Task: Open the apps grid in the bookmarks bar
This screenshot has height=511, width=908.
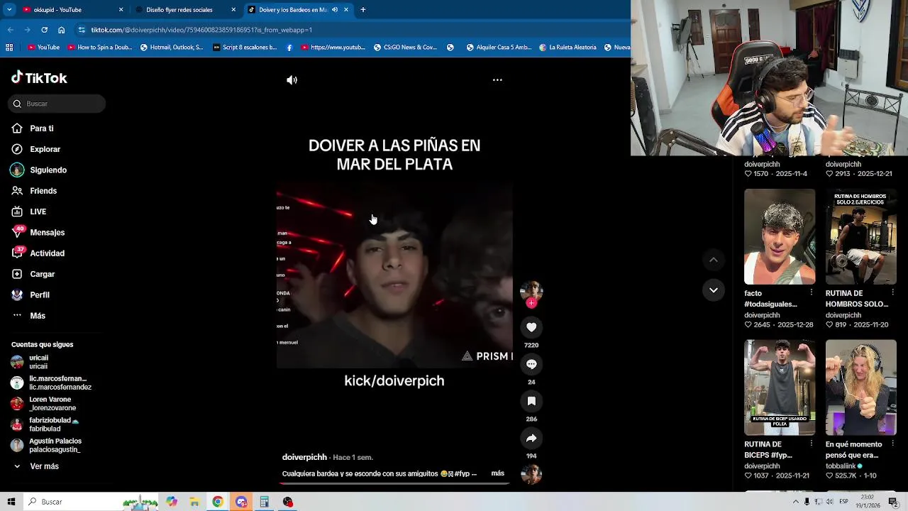Action: pos(9,48)
